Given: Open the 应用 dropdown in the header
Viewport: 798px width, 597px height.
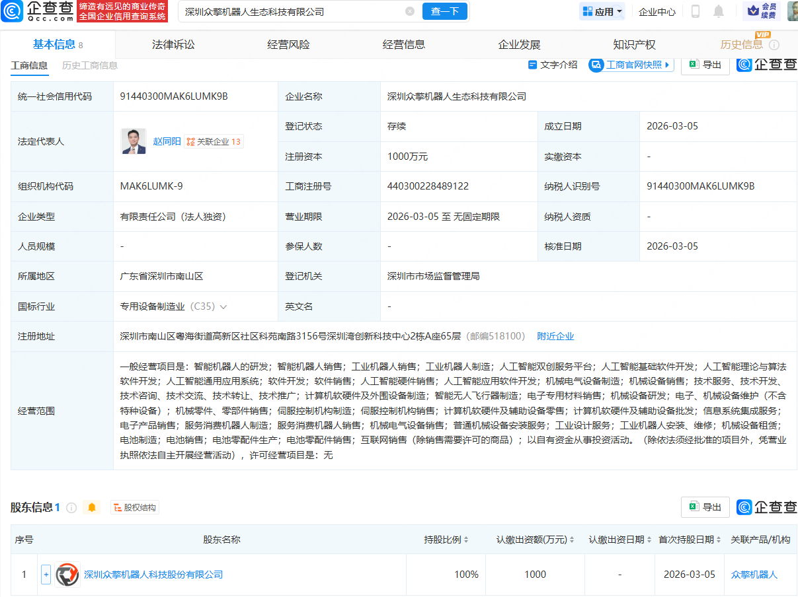Looking at the screenshot, I should 601,11.
